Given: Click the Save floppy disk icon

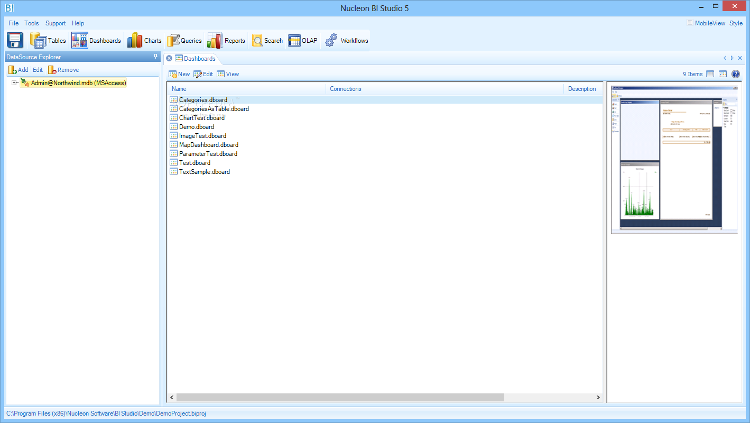Looking at the screenshot, I should [x=15, y=40].
